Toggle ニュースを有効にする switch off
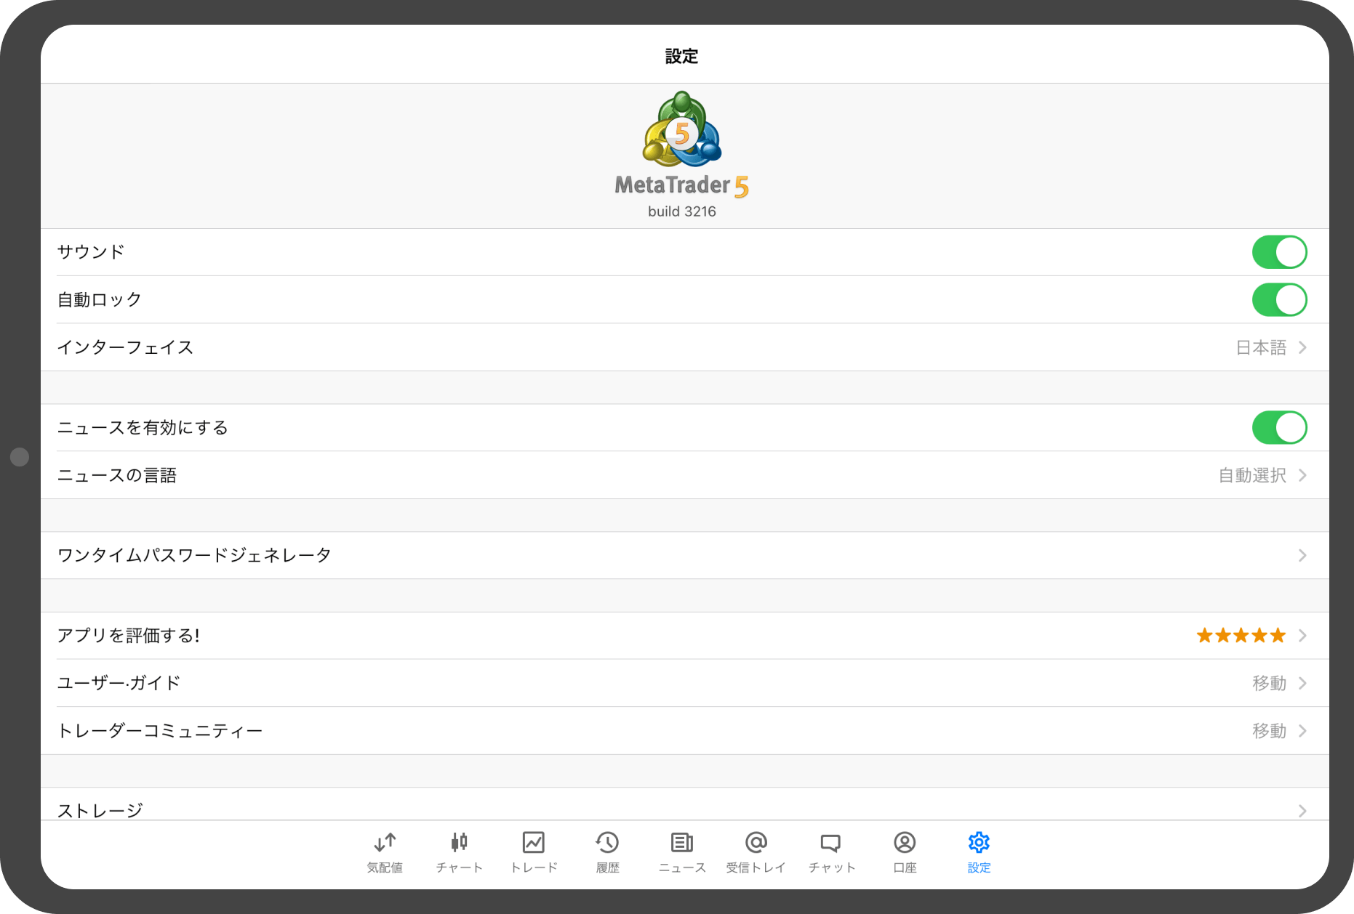Image resolution: width=1354 pixels, height=914 pixels. point(1279,428)
